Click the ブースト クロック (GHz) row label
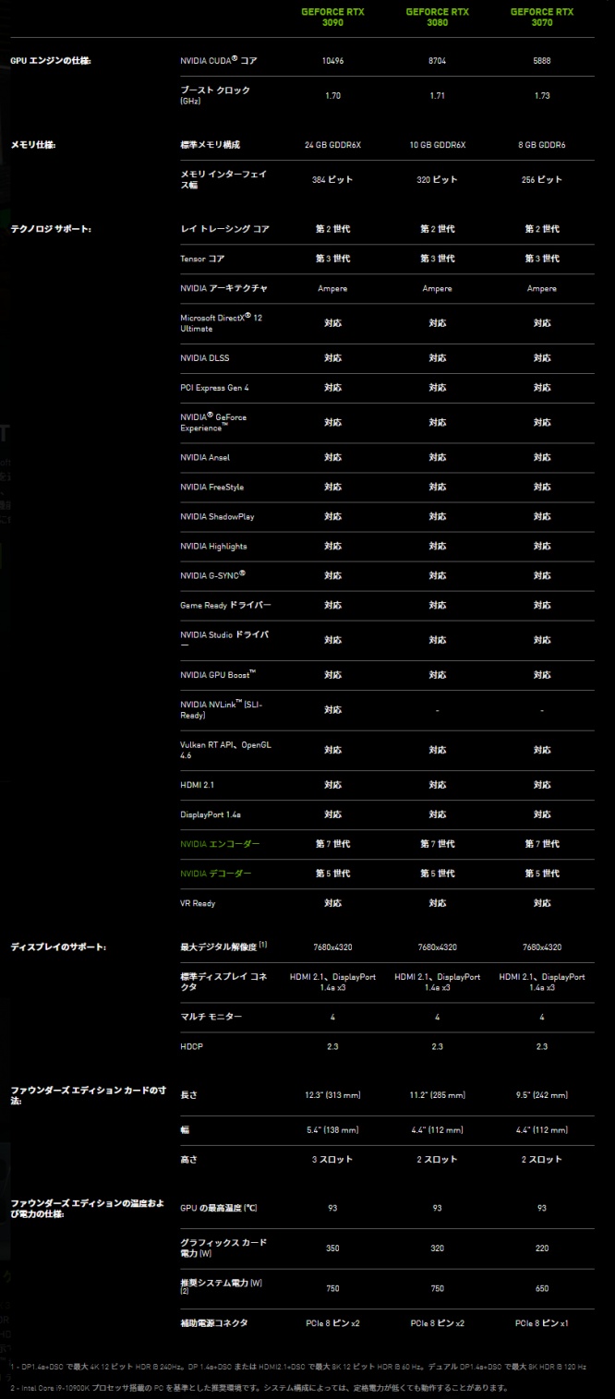 pyautogui.click(x=215, y=94)
